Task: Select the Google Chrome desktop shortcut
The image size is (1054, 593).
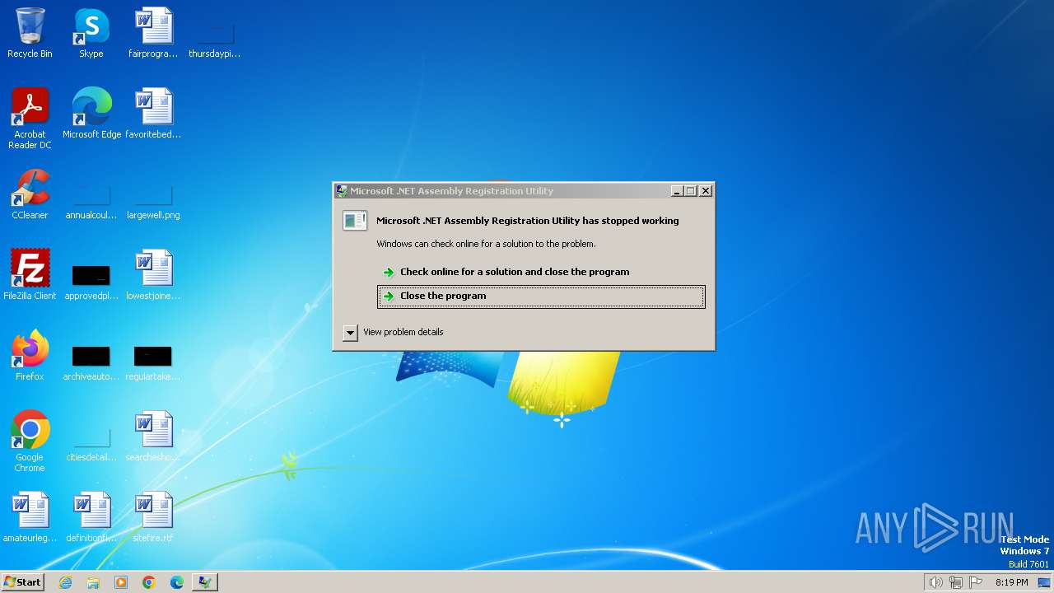Action: click(x=30, y=441)
